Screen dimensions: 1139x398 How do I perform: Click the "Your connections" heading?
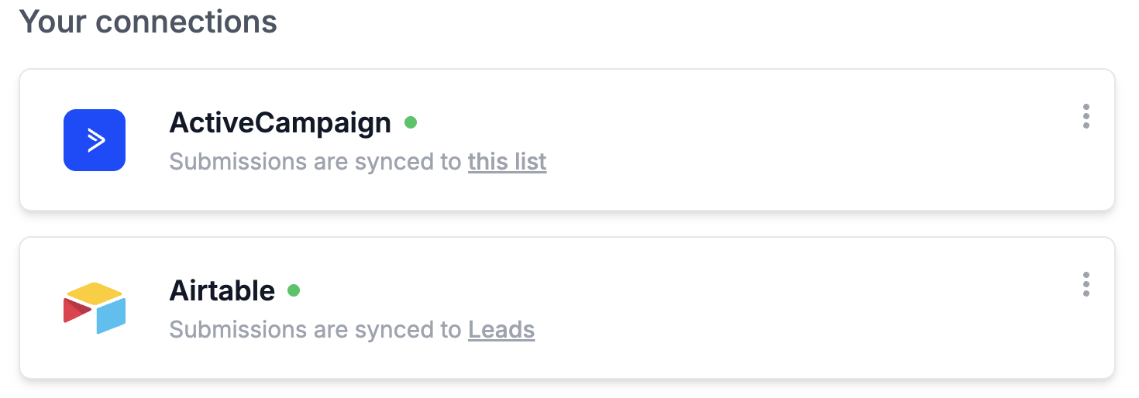(x=148, y=22)
